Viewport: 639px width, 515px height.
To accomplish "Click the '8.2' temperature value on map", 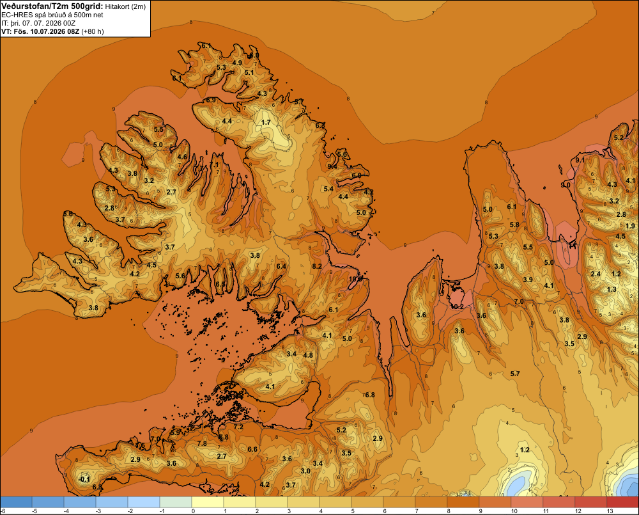I will pos(317,266).
